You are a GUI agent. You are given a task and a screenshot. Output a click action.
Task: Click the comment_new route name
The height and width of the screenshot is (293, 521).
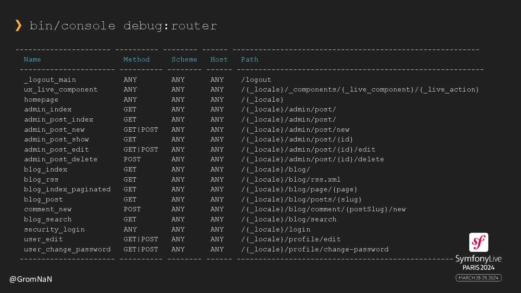pyautogui.click(x=48, y=209)
